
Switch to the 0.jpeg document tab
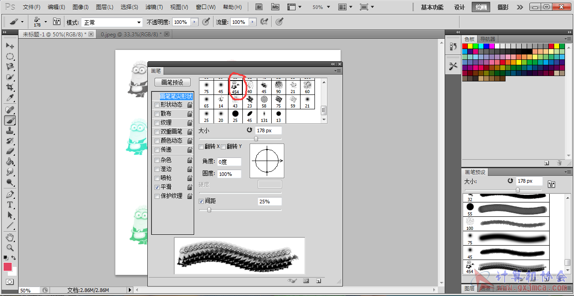tap(135, 34)
